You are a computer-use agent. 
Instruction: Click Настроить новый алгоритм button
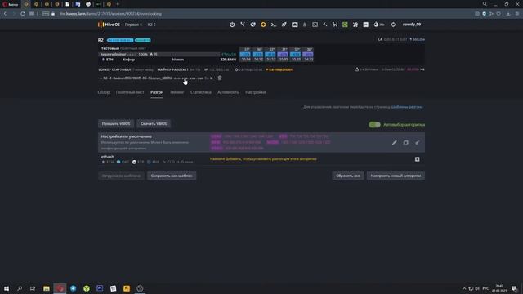(396, 176)
